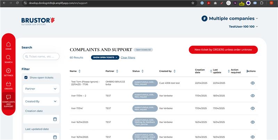Viewport: 278px width, 140px height.
Task: Click the Last updated date input
Action: pos(38,137)
